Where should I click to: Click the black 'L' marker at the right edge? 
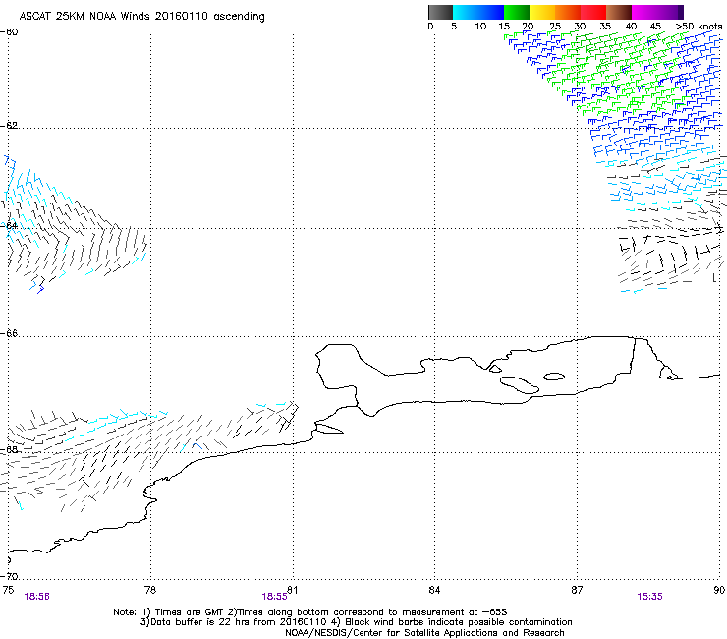pos(715,277)
